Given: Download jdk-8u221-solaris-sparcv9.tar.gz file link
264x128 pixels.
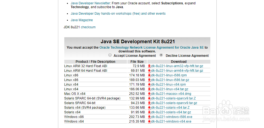Looking at the screenshot, I should (x=174, y=103).
